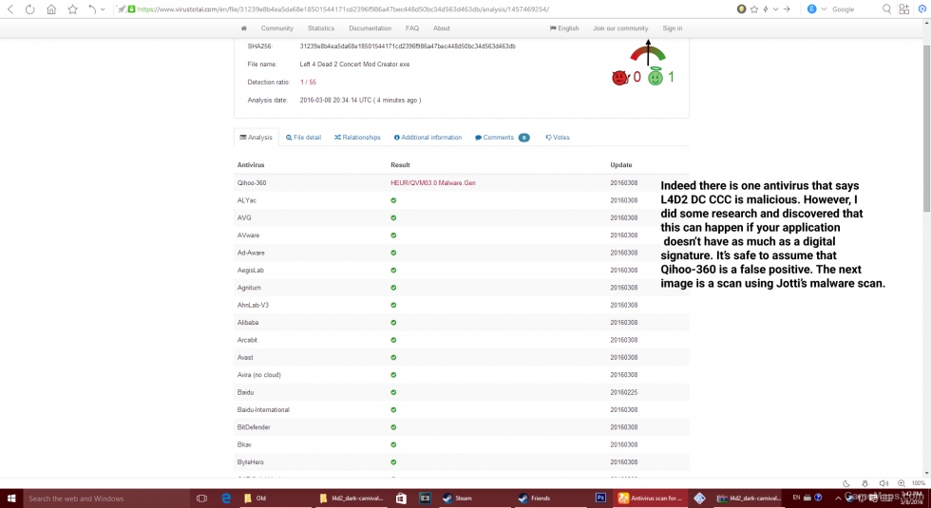The height and width of the screenshot is (508, 931).
Task: Click the download manager icon in status bar
Action: coord(865,483)
